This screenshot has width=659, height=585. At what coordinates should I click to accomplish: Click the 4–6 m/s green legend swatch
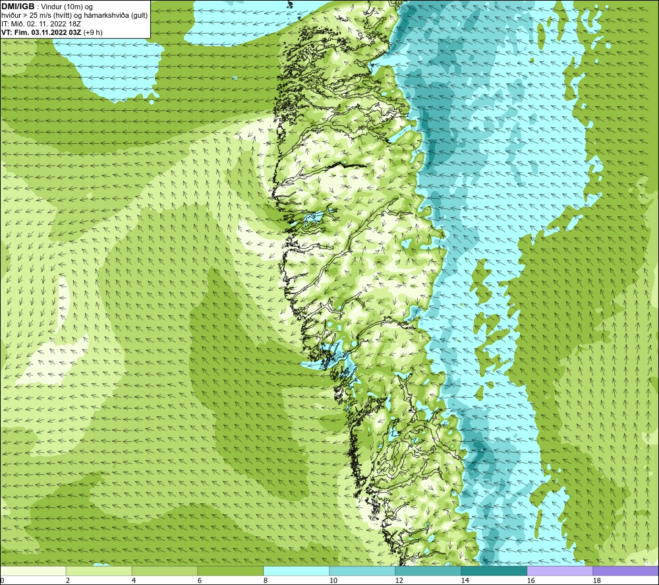(165, 570)
